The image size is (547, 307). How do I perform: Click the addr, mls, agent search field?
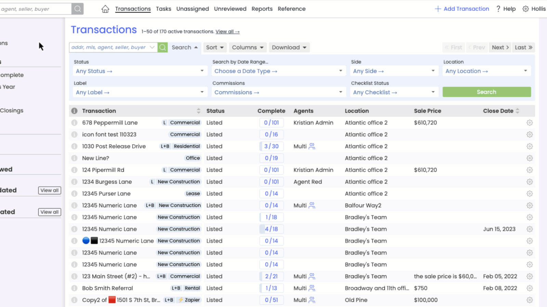point(109,47)
